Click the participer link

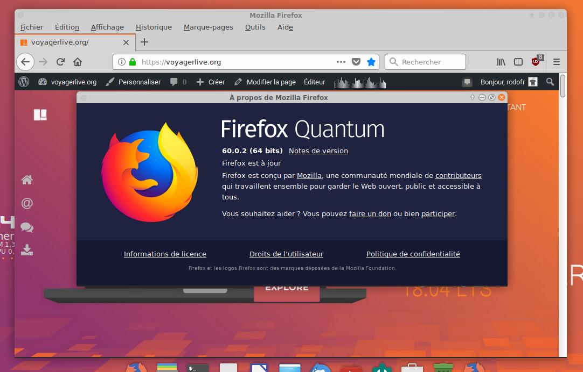[x=438, y=213]
